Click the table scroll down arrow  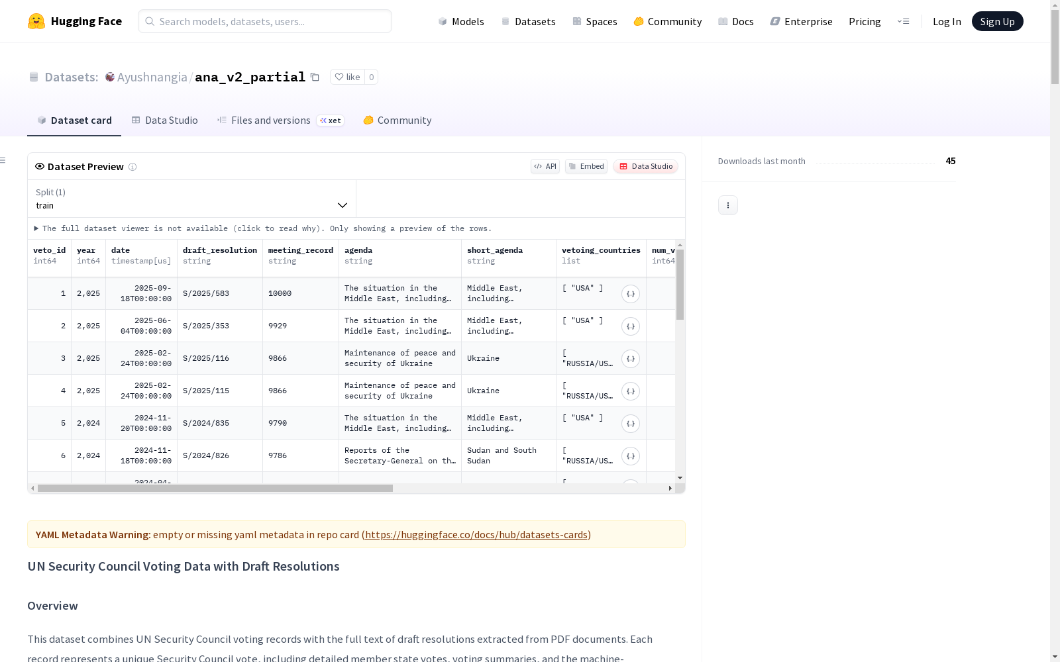coord(680,478)
